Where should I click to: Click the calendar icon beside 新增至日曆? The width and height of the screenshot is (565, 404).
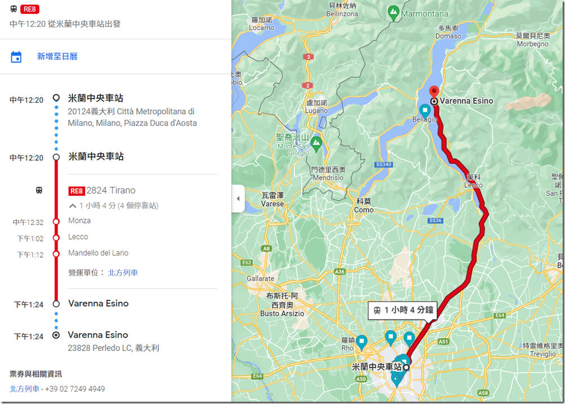[x=16, y=57]
